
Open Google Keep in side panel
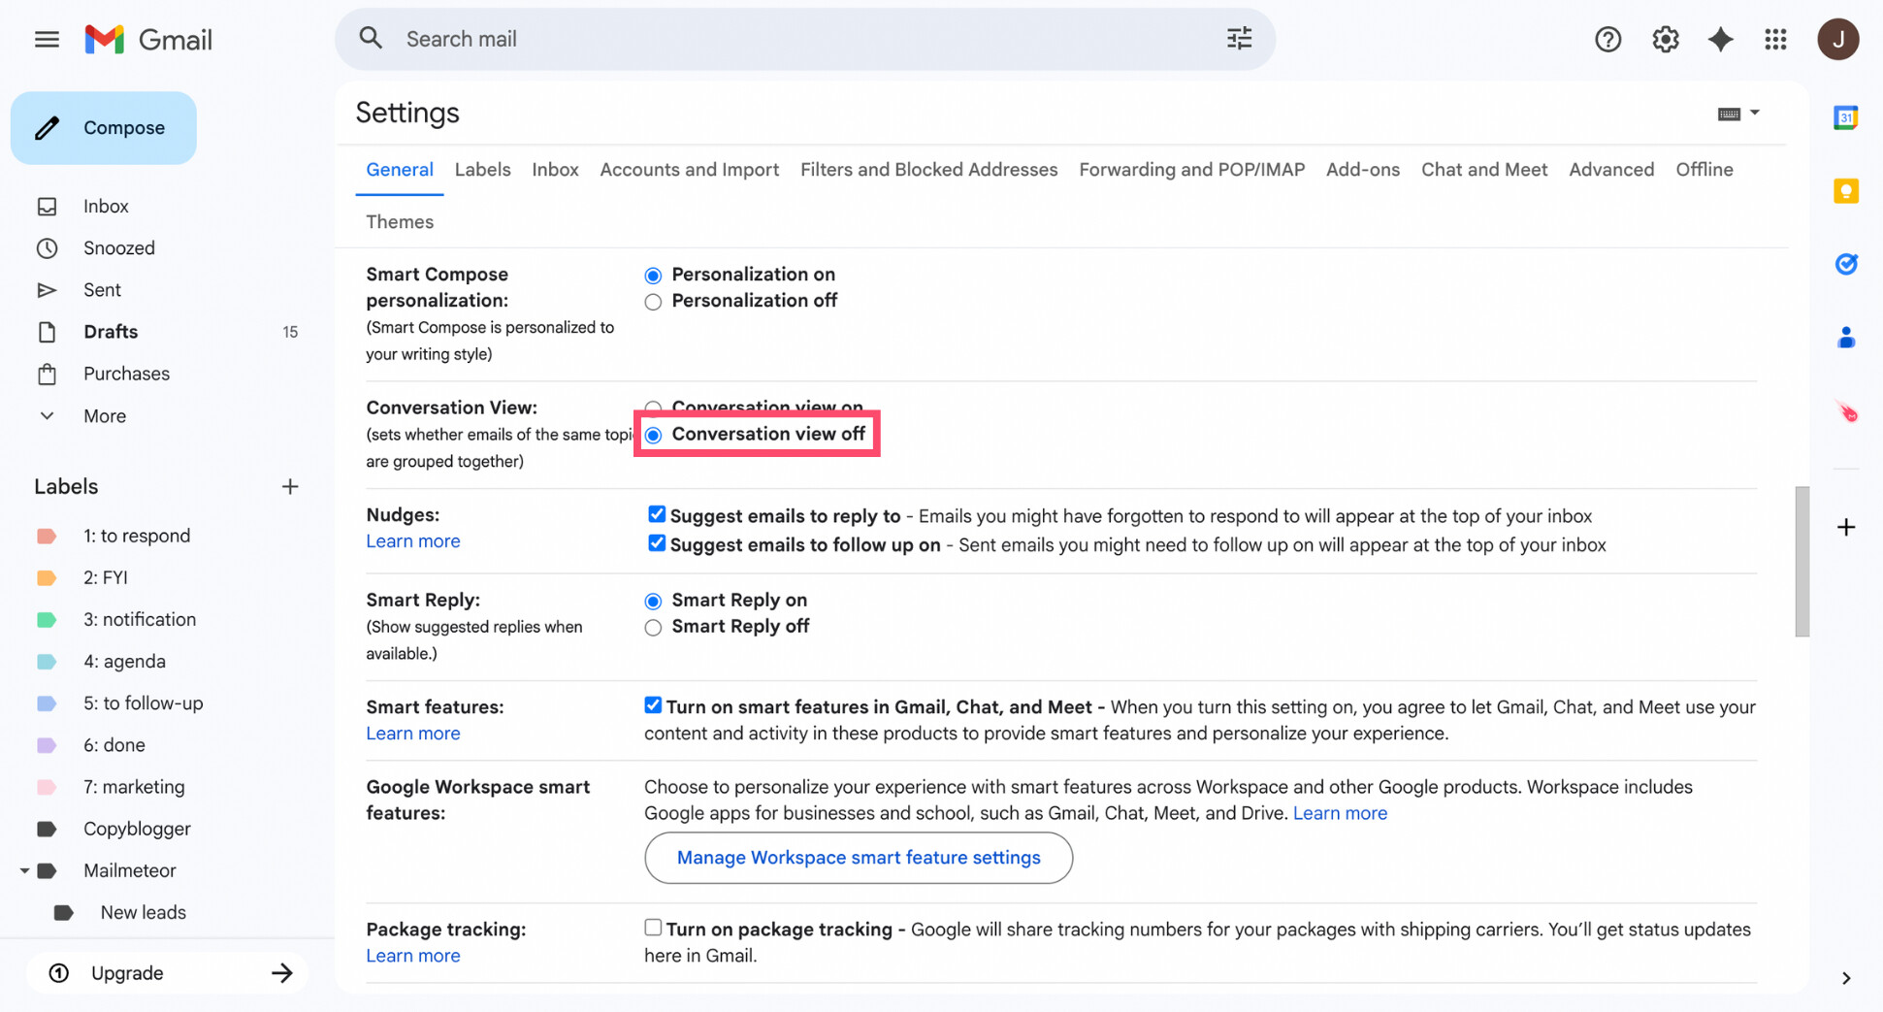pos(1846,191)
